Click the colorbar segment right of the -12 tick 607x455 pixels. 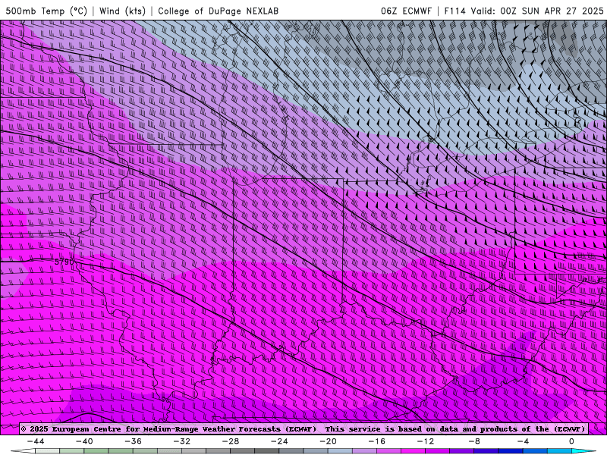438,451
